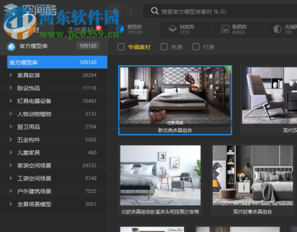The height and width of the screenshot is (232, 297).
Task: Switch to the 光域网 tab
Action: 282,30
